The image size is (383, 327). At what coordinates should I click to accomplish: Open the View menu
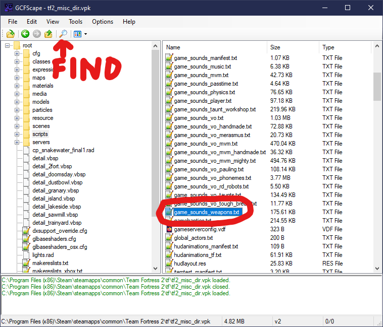click(x=53, y=22)
